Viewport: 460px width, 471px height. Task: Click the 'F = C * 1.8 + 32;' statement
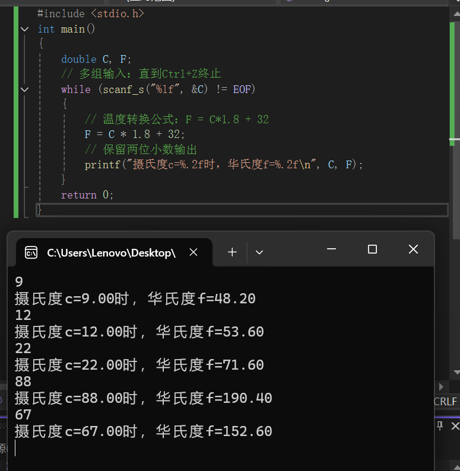[x=135, y=134]
